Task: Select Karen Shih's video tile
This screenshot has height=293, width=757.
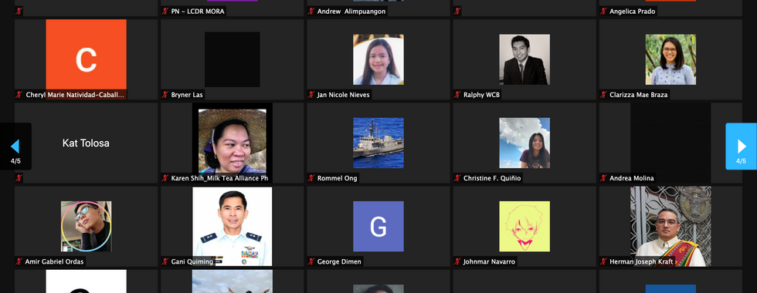Action: coord(233,143)
